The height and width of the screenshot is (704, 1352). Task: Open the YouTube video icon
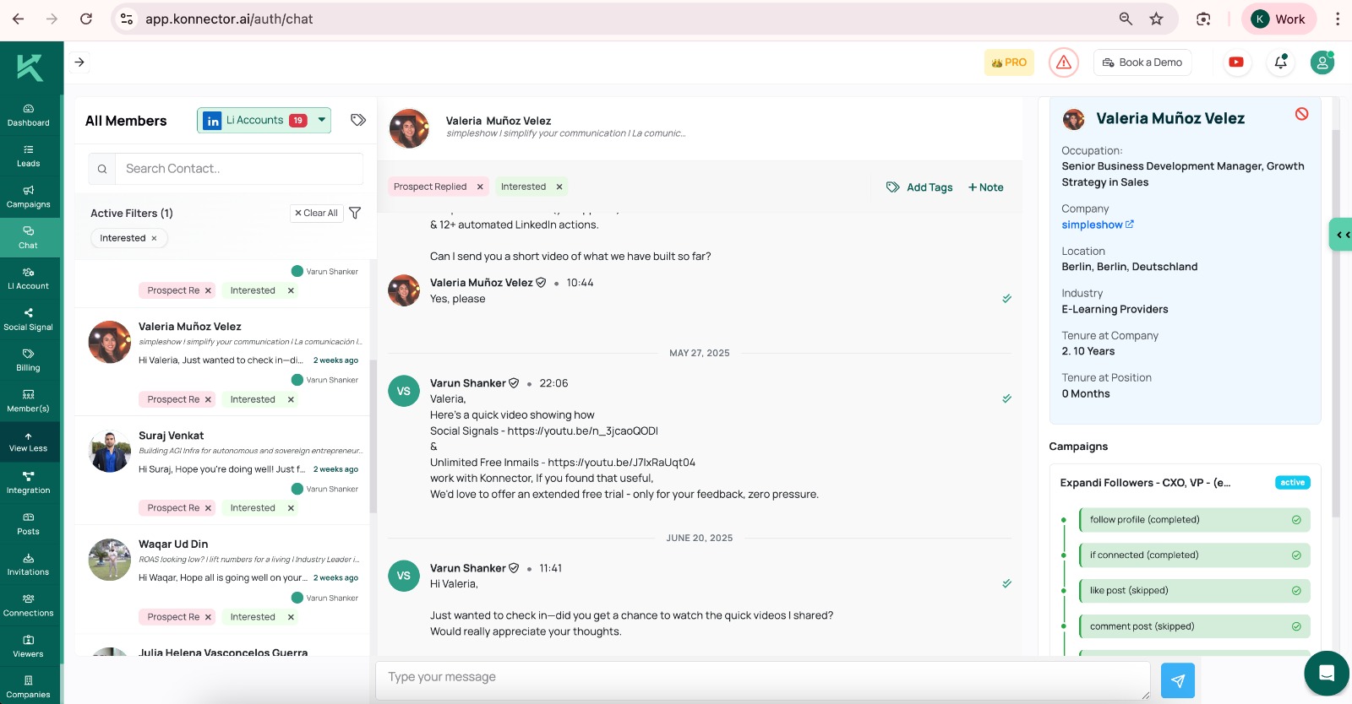(1236, 62)
